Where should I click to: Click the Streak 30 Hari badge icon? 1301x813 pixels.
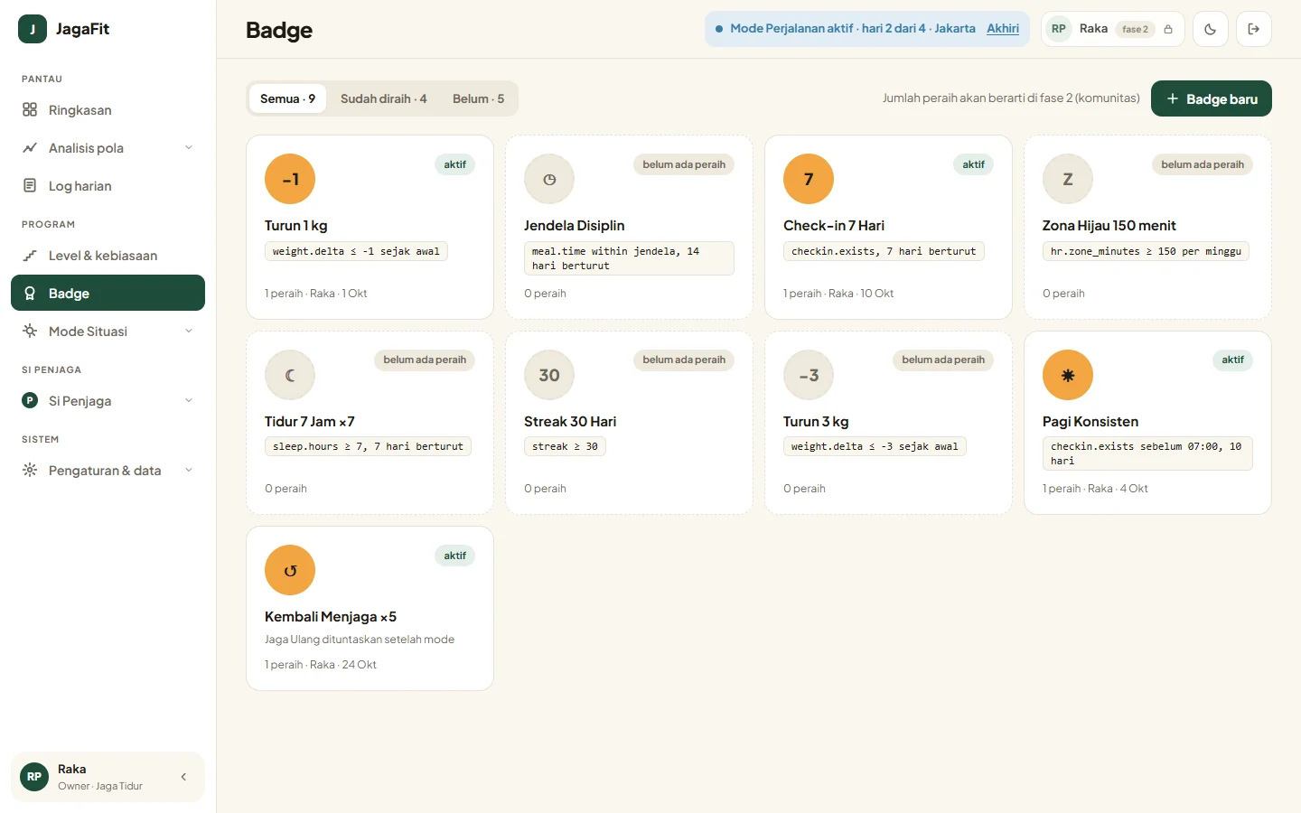click(549, 375)
